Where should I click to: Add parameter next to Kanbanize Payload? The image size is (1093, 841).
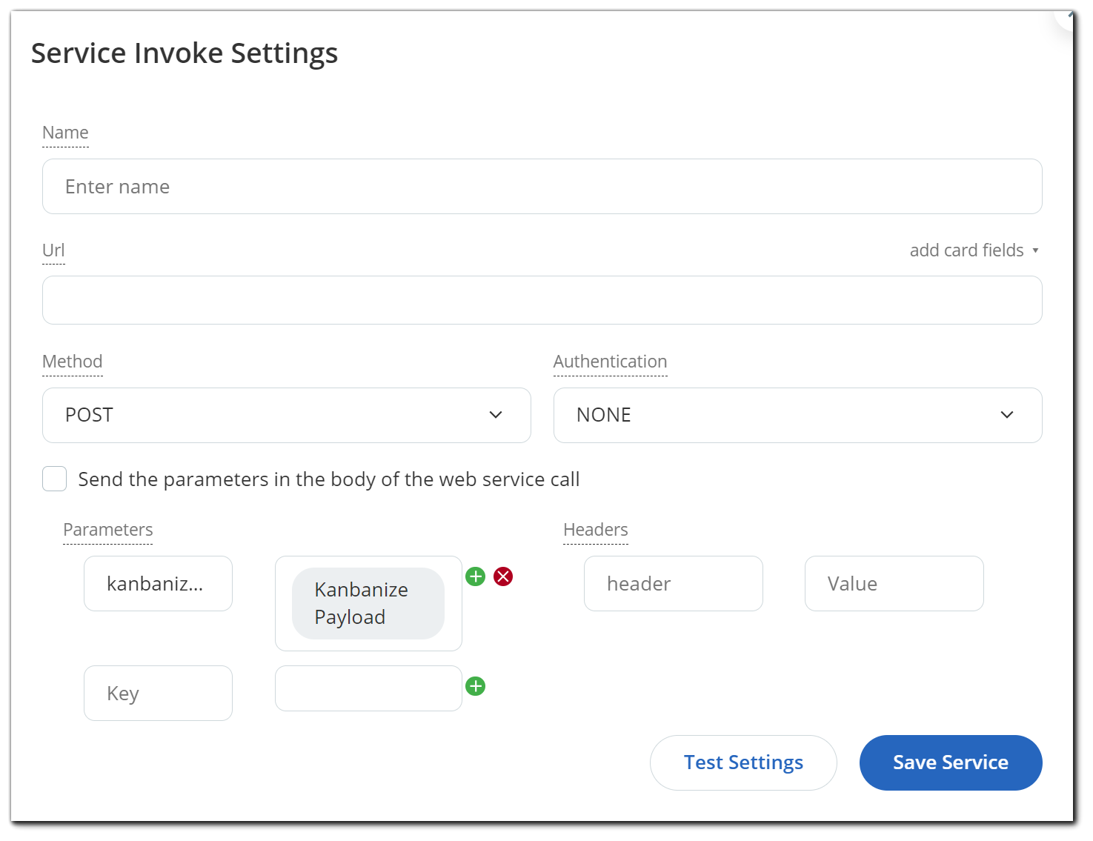(x=475, y=576)
